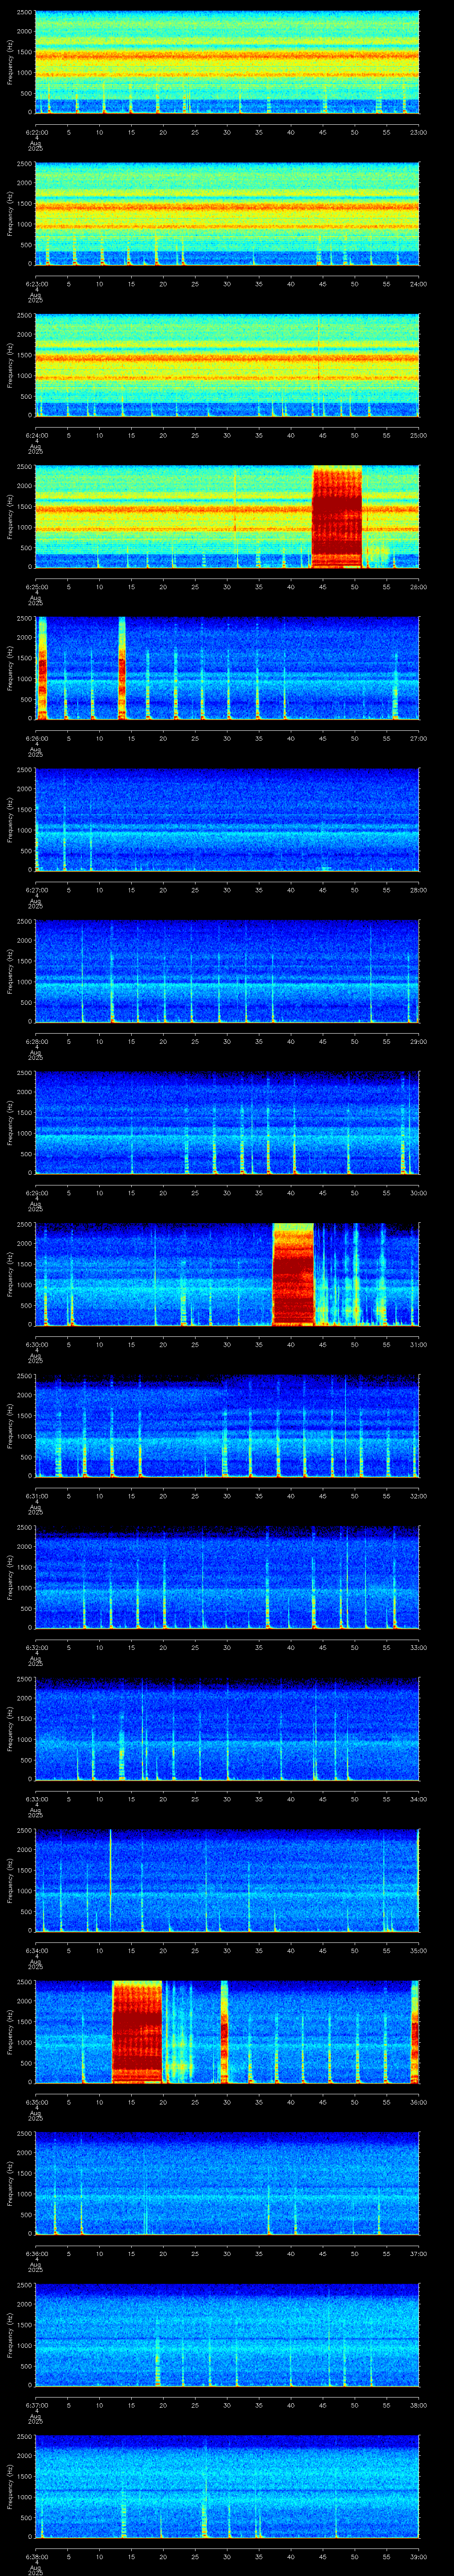Open the mostly dark-blue 6:27 spectrogram panel

[x=227, y=820]
